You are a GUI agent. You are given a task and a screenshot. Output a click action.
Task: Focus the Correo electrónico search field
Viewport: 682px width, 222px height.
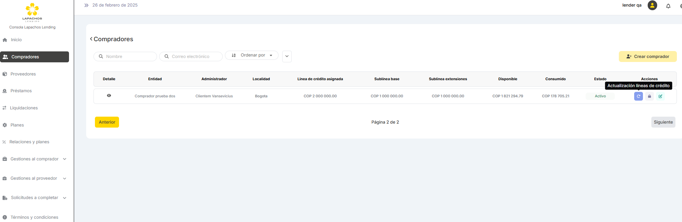point(194,57)
